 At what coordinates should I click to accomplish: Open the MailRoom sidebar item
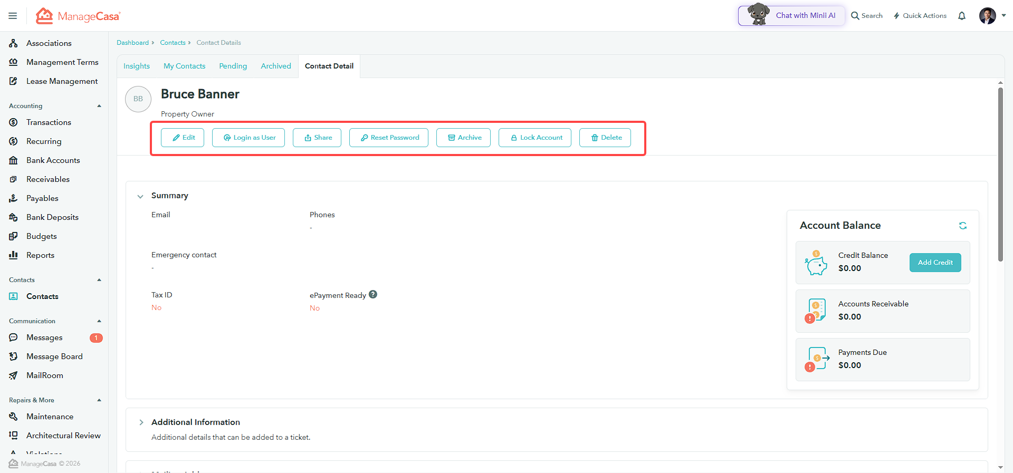click(x=45, y=375)
